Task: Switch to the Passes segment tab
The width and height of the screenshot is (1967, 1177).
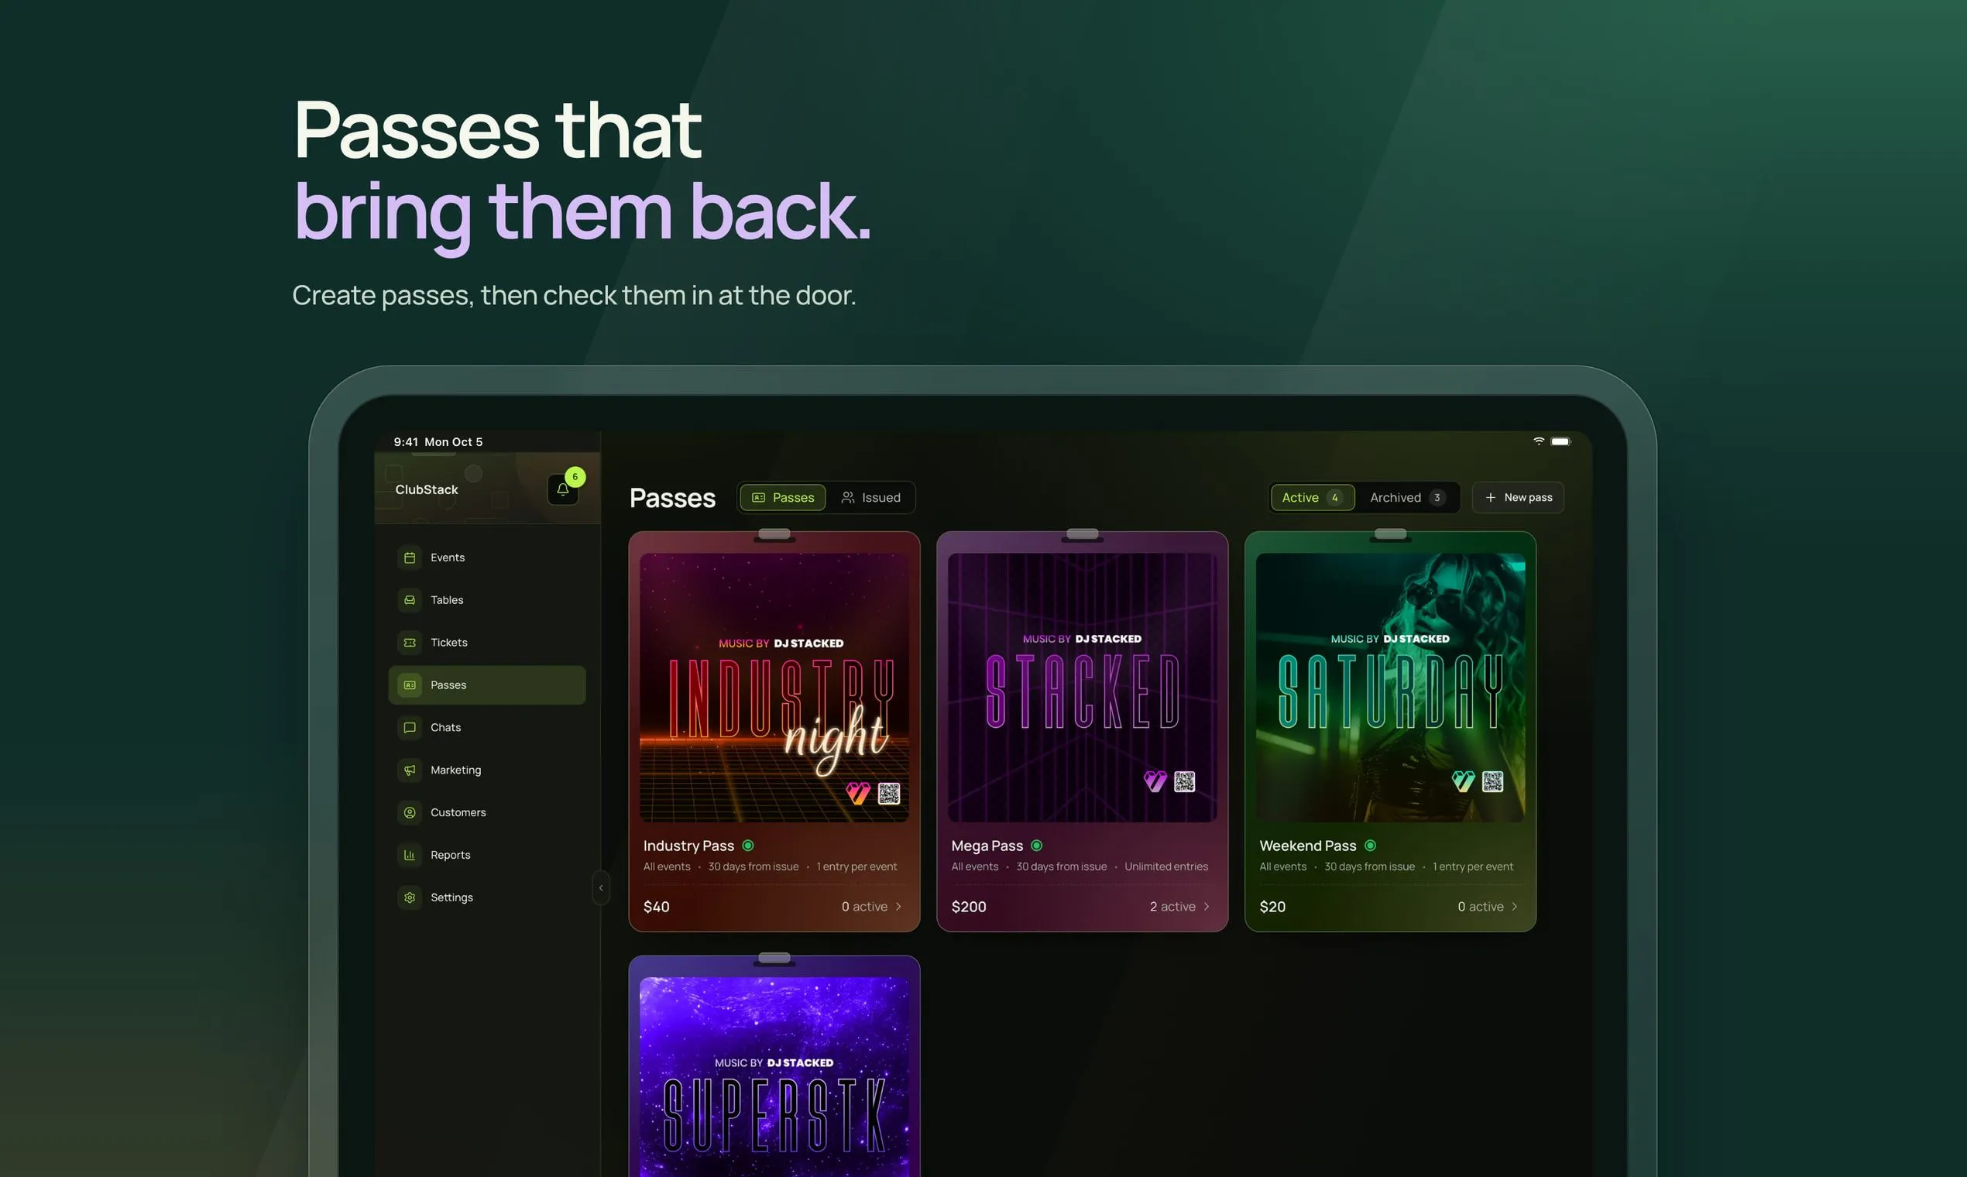Action: pyautogui.click(x=783, y=497)
